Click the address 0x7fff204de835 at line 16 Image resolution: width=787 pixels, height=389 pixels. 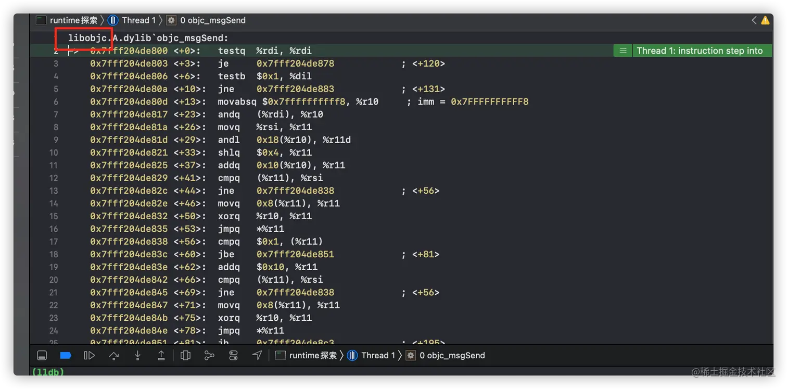click(129, 229)
